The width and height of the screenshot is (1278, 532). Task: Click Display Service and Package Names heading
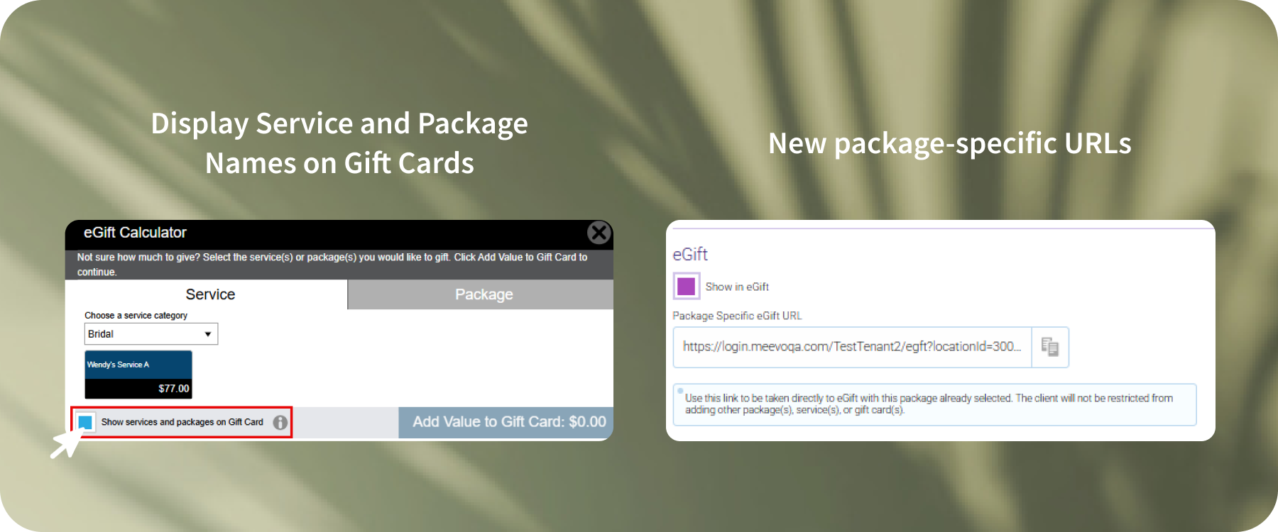coord(339,143)
